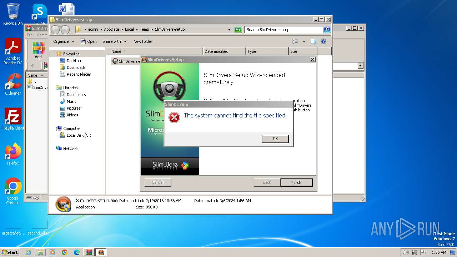Screen dimensions: 457x257
Task: Launch CCleaner from the desktop
Action: [x=13, y=84]
